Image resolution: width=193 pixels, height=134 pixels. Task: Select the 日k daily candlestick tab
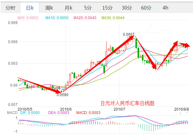point(30,8)
